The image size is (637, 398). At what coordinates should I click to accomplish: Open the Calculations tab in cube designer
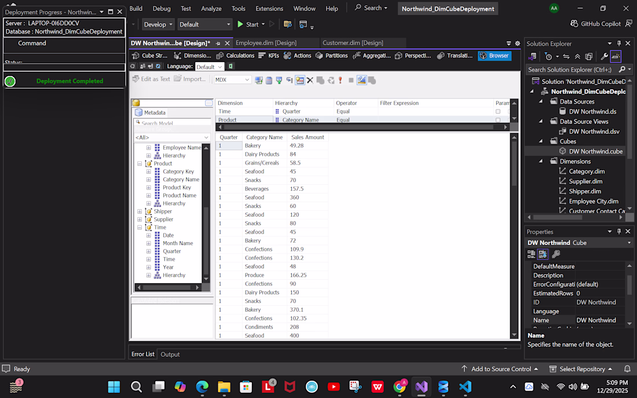(x=235, y=56)
